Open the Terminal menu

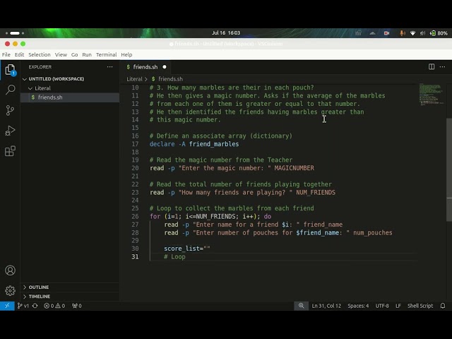107,54
